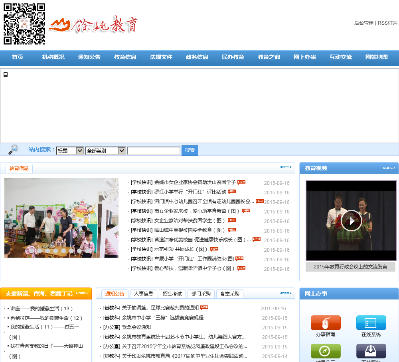Click MORE in 教育信息 panel
The image size is (399, 362).
click(285, 167)
